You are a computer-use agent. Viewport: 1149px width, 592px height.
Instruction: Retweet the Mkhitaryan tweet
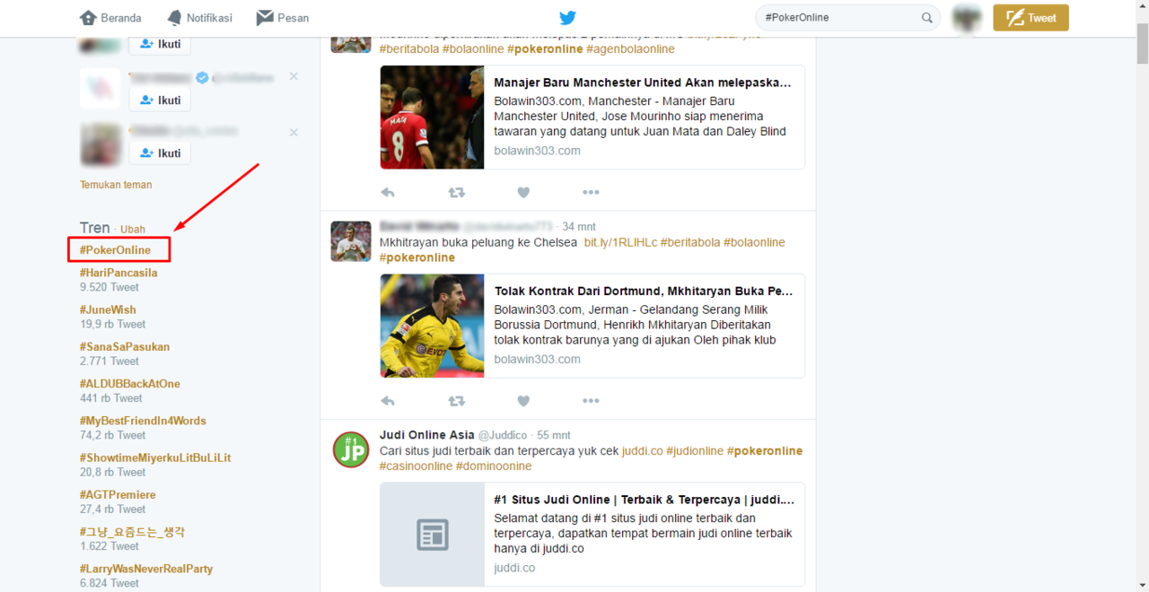457,401
